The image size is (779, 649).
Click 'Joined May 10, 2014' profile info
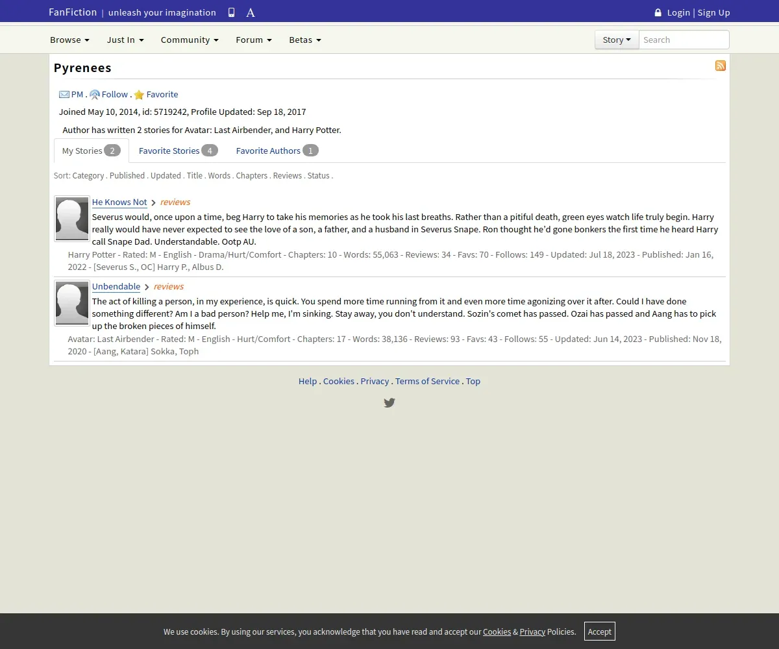coord(98,112)
